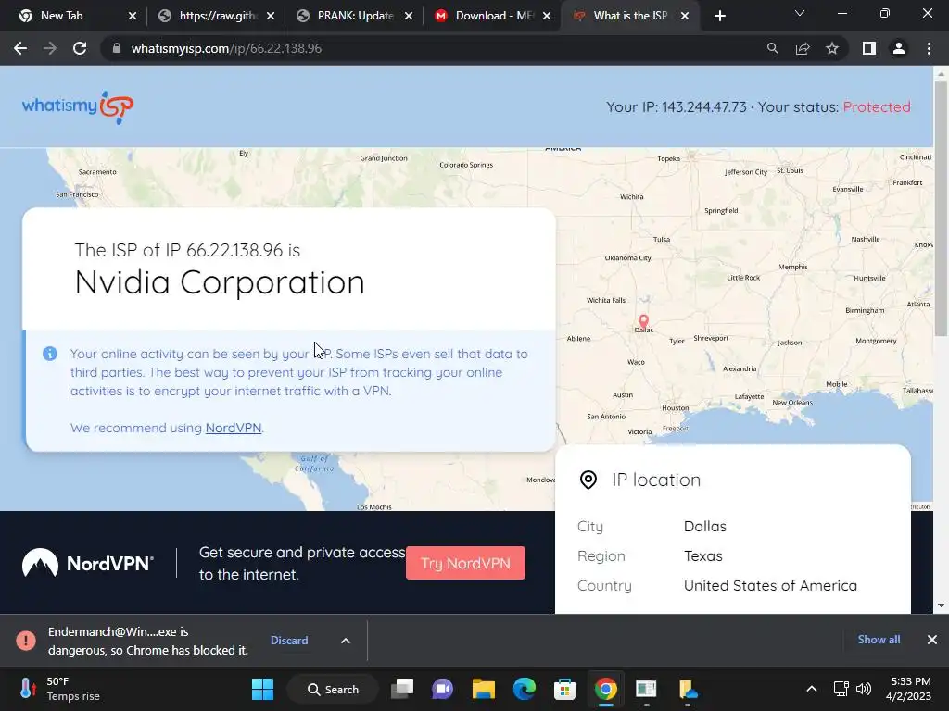Open the Teams Chat taskbar icon
This screenshot has height=711, width=949.
[442, 689]
